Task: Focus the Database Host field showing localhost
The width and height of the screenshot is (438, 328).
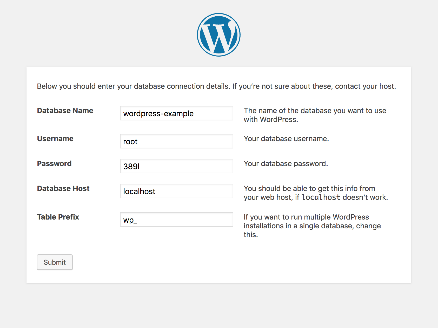Action: 176,191
